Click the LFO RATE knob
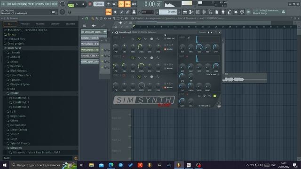This screenshot has width=301, height=169. pos(182,101)
